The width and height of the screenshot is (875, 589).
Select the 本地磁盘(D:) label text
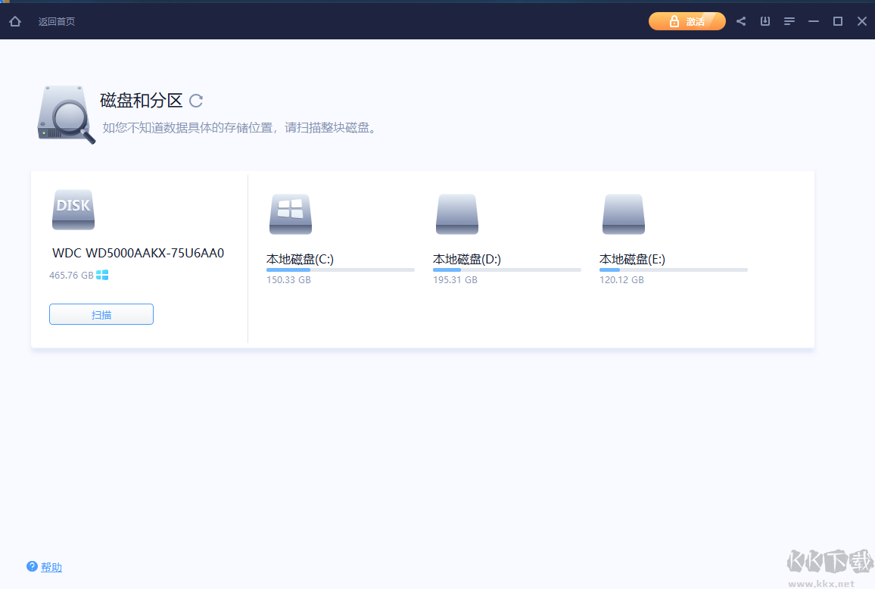[467, 258]
